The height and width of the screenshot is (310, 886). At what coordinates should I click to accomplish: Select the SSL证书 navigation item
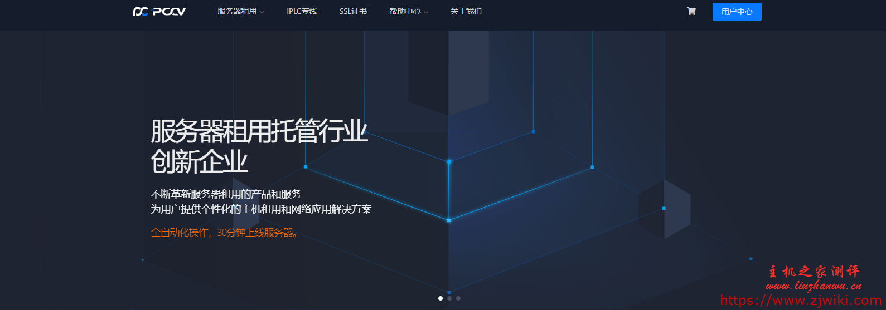tap(353, 12)
